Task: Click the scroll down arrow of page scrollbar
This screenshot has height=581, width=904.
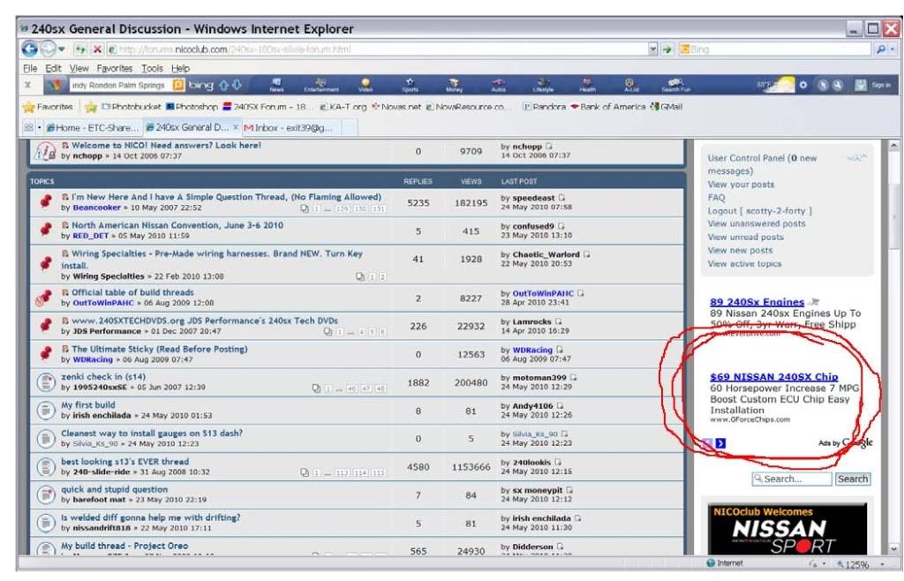Action: [893, 549]
